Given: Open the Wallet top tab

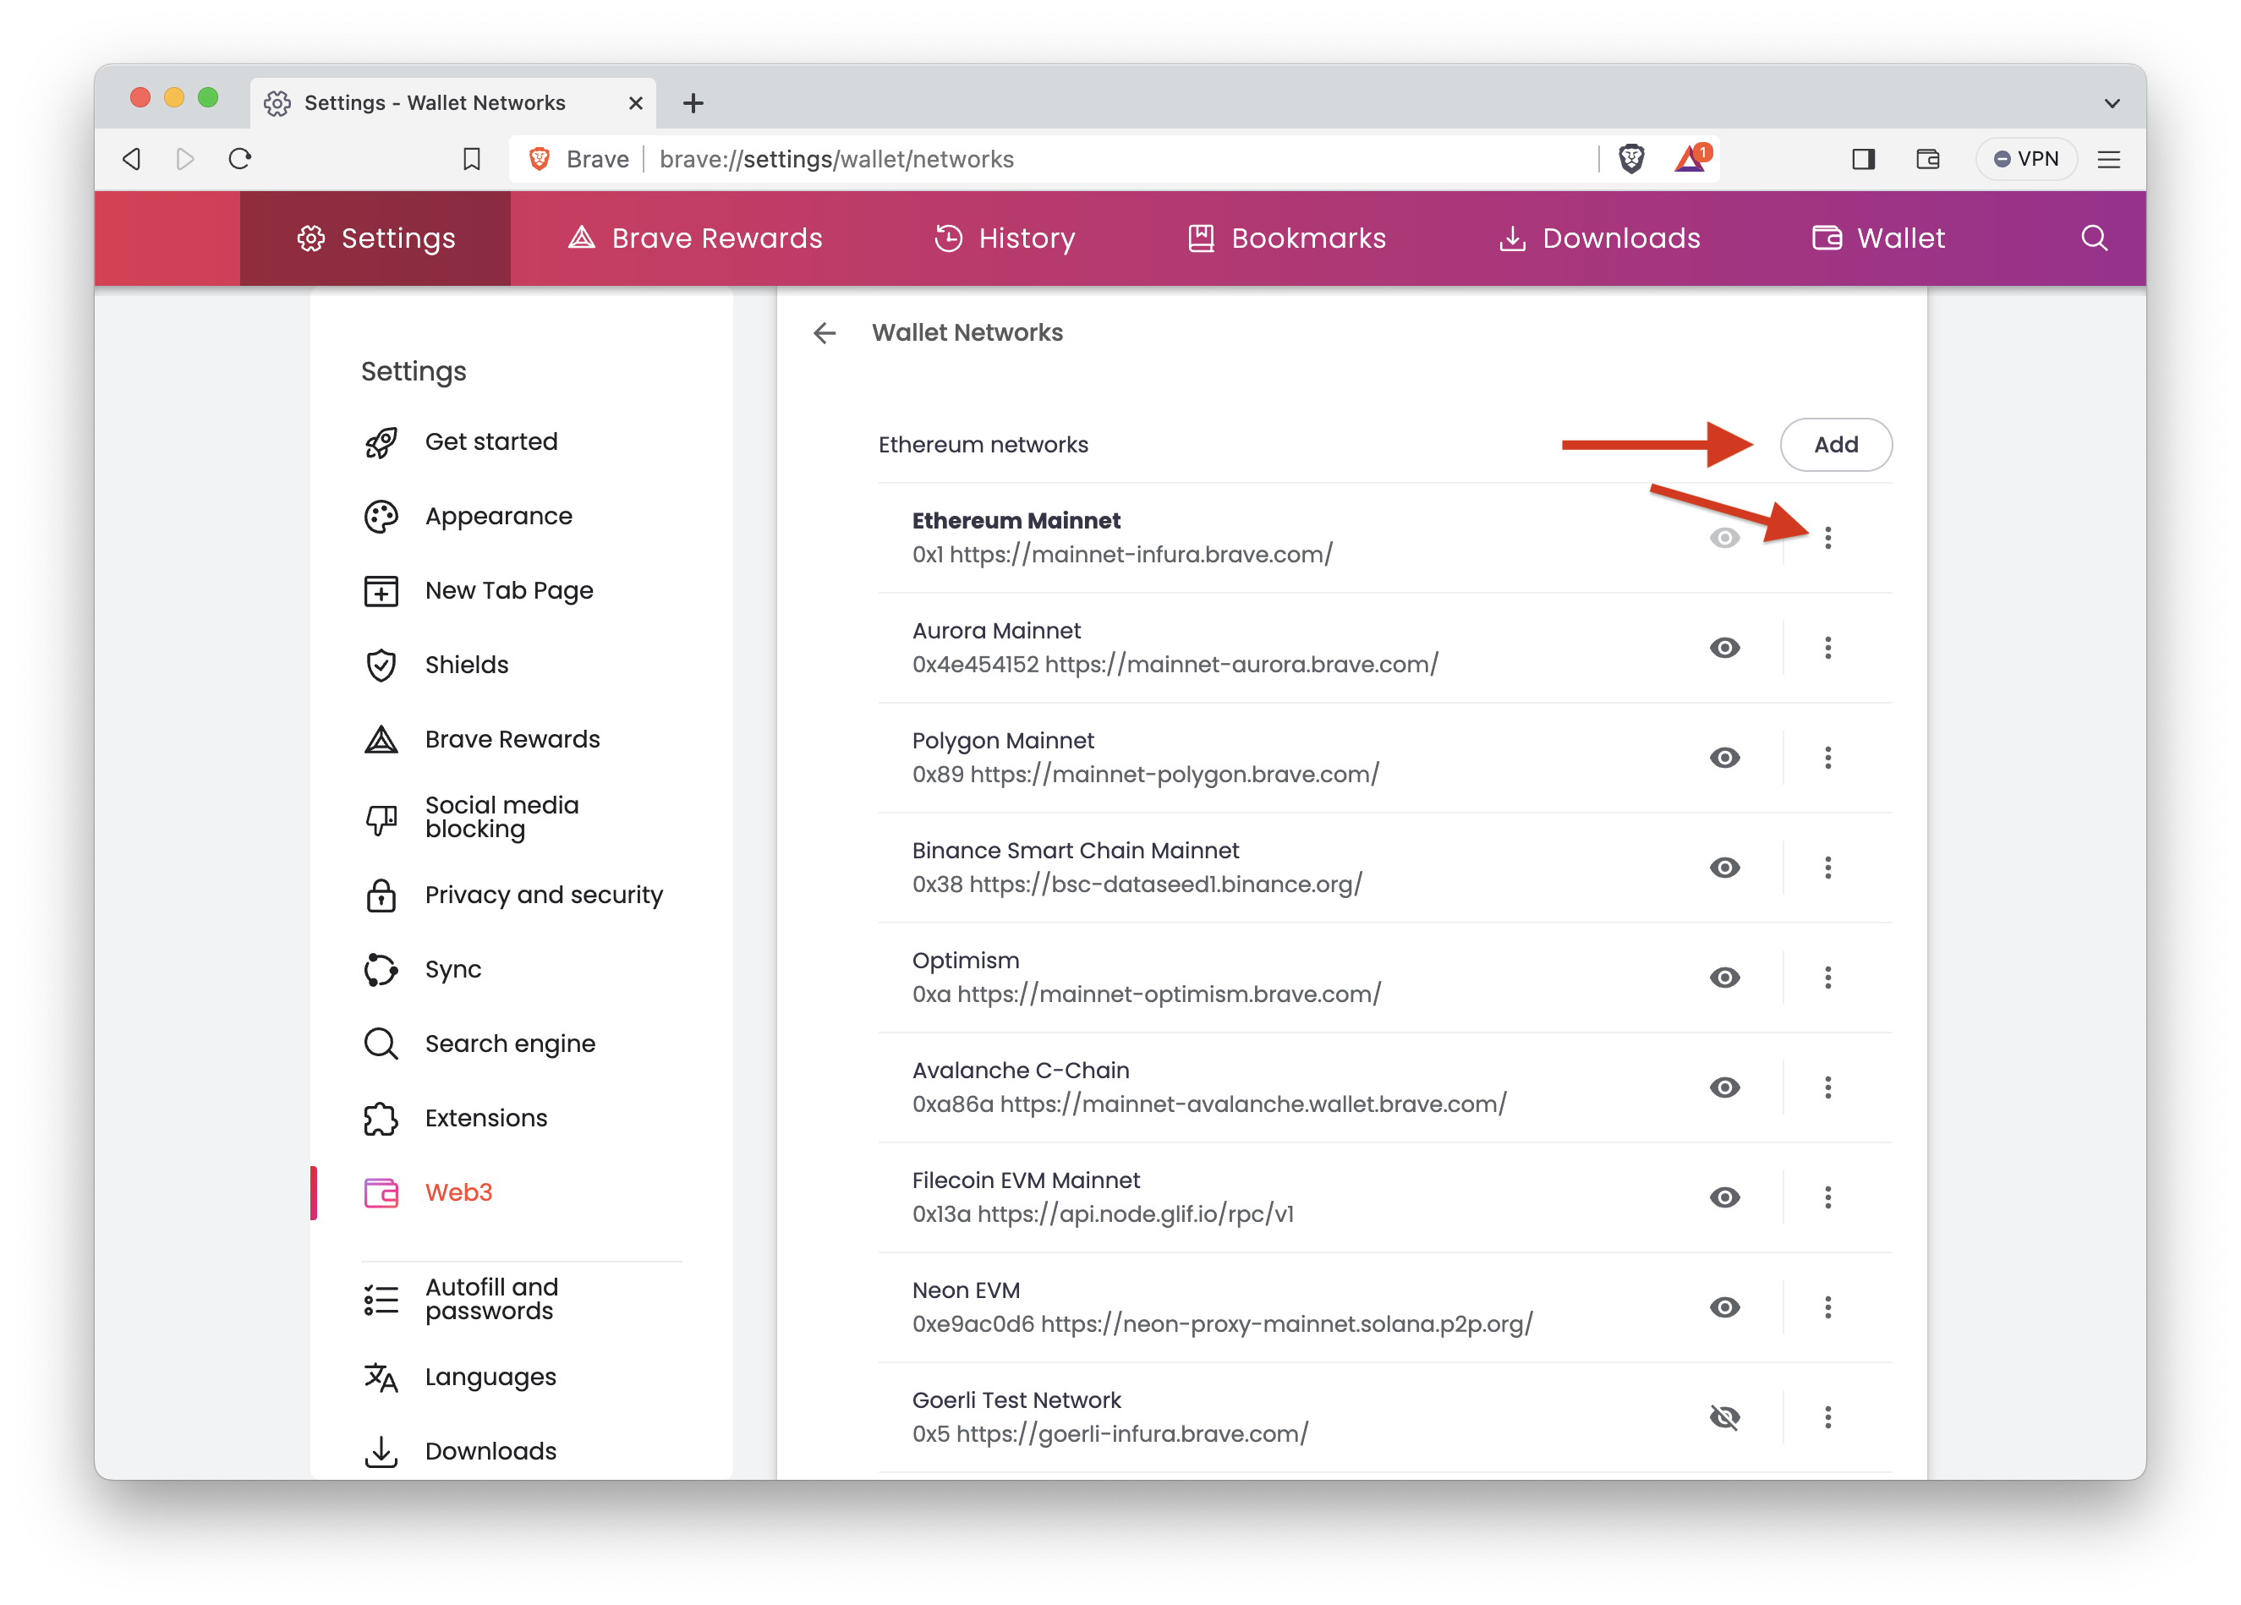Looking at the screenshot, I should [x=1878, y=238].
